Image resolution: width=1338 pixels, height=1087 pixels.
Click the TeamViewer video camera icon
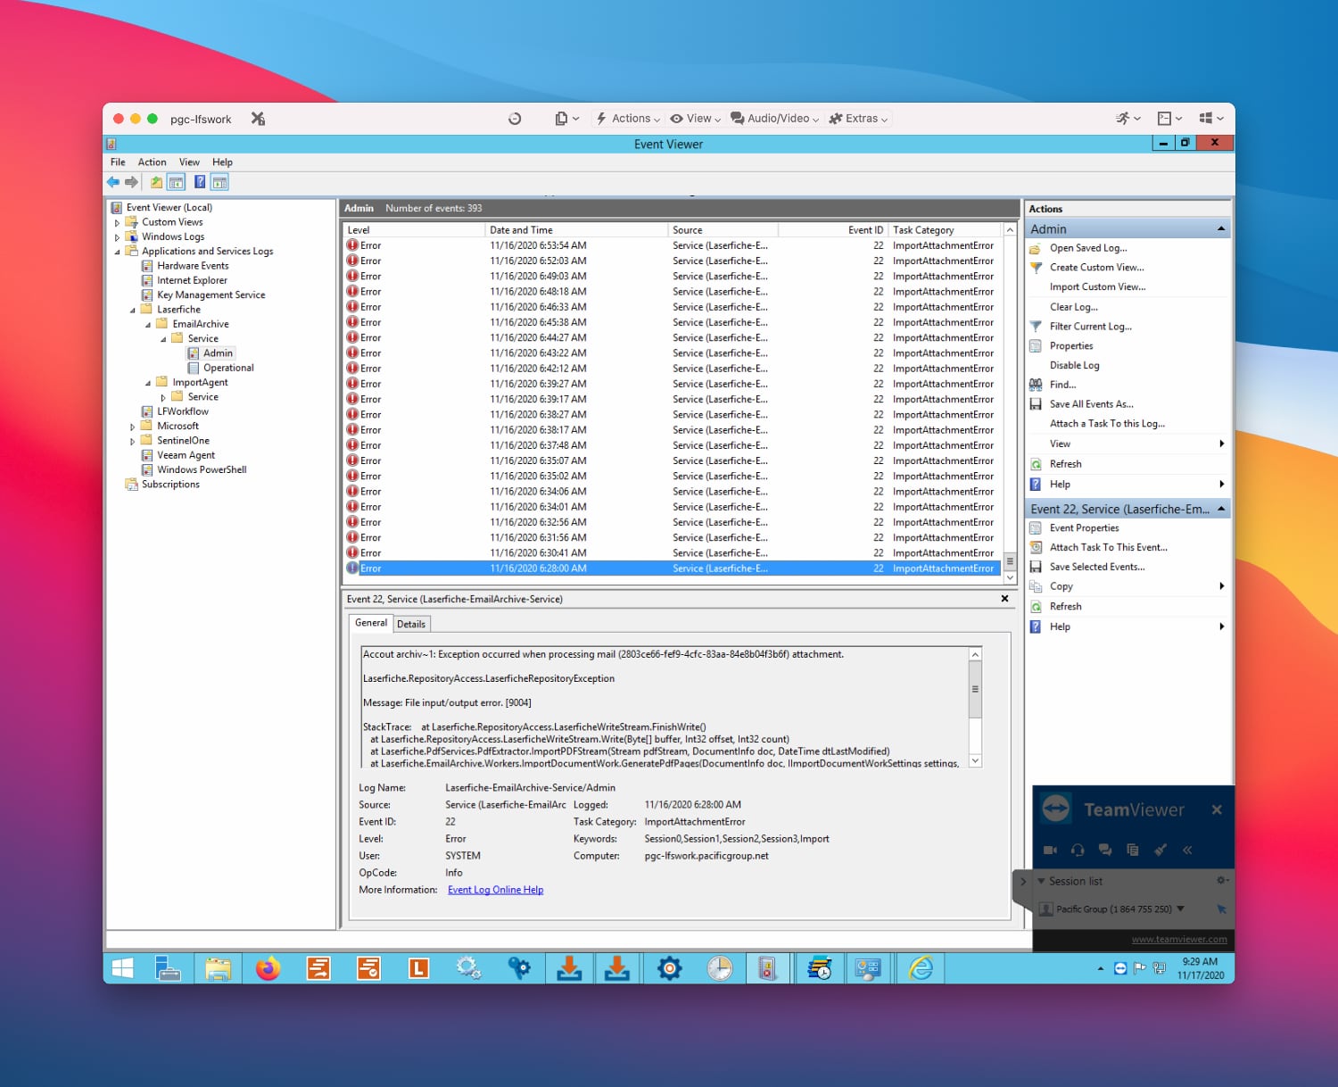point(1050,851)
